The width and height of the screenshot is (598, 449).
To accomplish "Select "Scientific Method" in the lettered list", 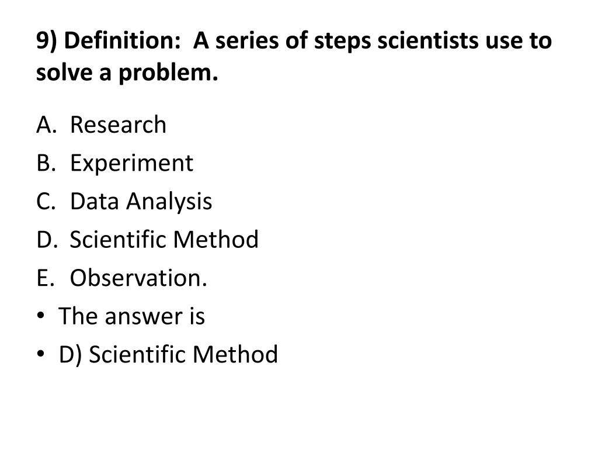I will (164, 239).
